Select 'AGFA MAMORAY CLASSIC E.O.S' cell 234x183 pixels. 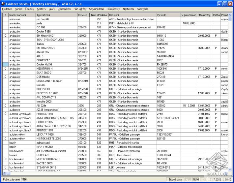pyautogui.click(x=57, y=118)
